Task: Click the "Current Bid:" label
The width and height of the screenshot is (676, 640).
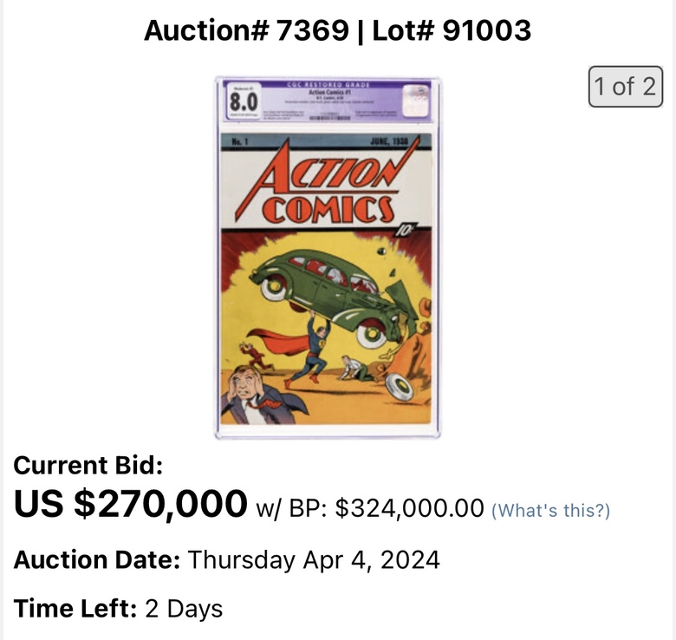Action: (88, 466)
